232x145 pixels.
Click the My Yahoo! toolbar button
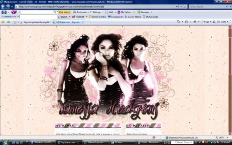124,12
